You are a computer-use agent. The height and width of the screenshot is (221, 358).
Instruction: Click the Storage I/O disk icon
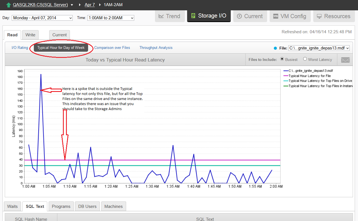click(193, 16)
